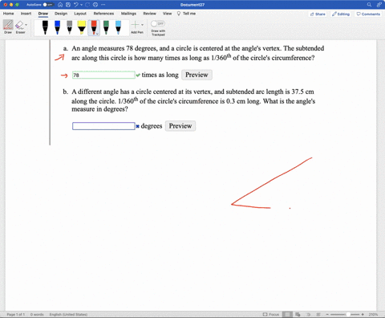385x318 pixels.
Task: Toggle Draw with Trackpad switch
Action: [x=158, y=24]
